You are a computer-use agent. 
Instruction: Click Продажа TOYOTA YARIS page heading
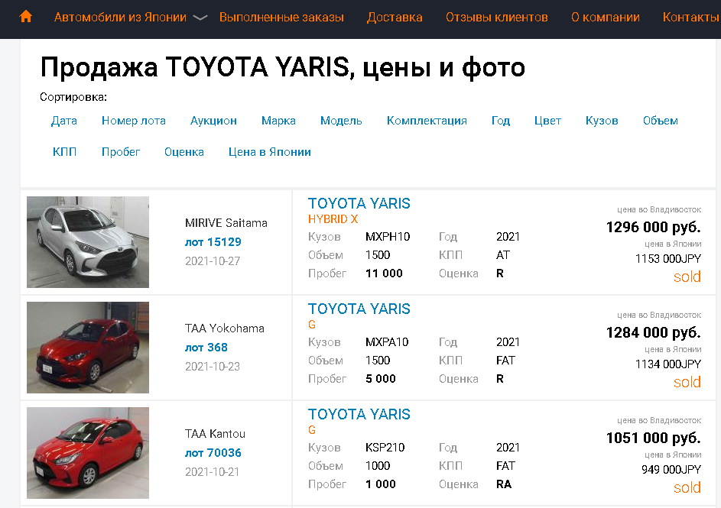(282, 67)
